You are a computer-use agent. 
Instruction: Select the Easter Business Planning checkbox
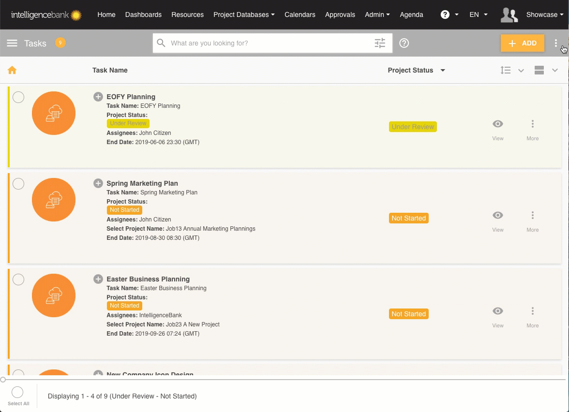[18, 280]
